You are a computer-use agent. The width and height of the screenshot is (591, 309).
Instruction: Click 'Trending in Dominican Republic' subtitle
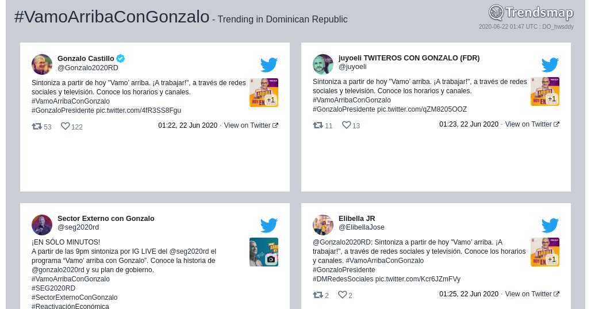tap(283, 19)
